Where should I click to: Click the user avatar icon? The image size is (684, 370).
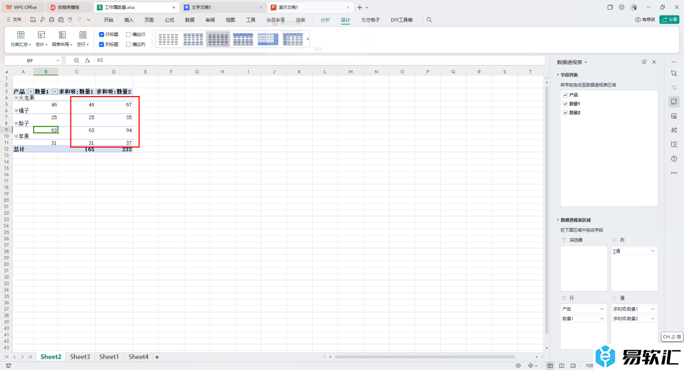pyautogui.click(x=634, y=7)
